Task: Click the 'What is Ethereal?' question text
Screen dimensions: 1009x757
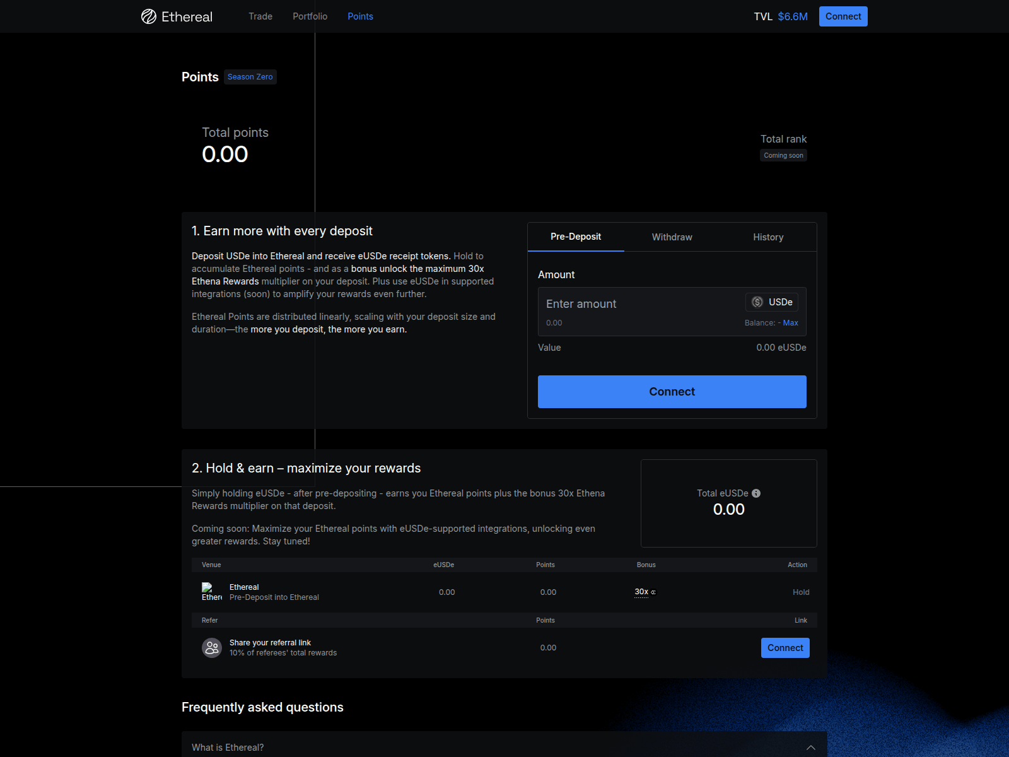Action: tap(228, 748)
